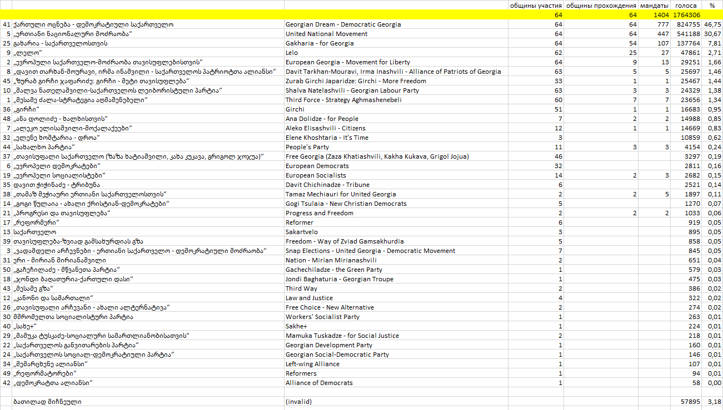Select 'Jondi Baghaturia - Georgian Troupe' cell
Viewport: 723px width, 410px height.
(396, 279)
